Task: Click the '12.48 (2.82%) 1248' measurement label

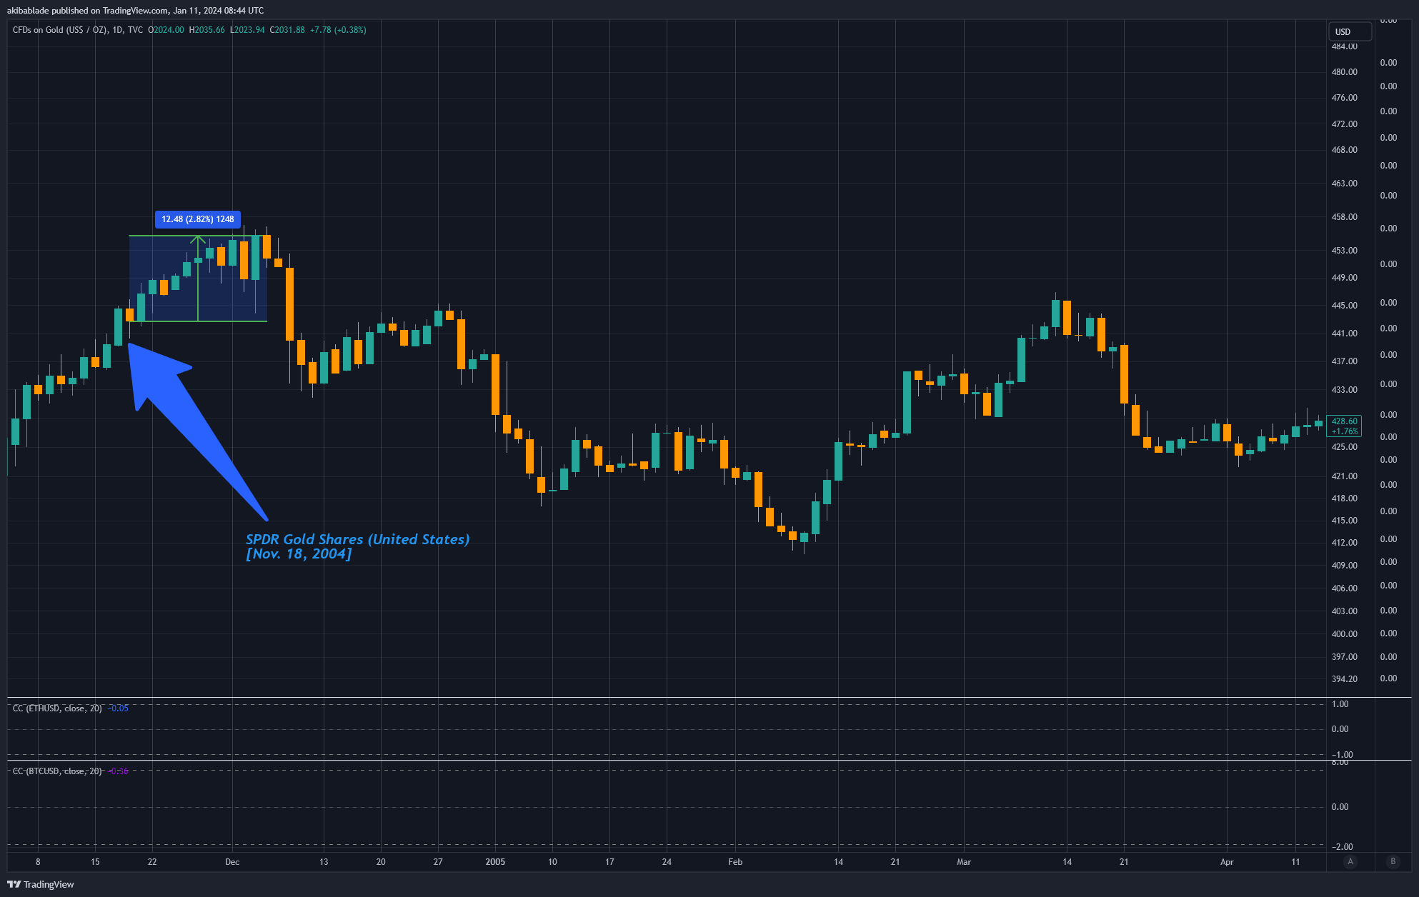Action: [x=199, y=219]
